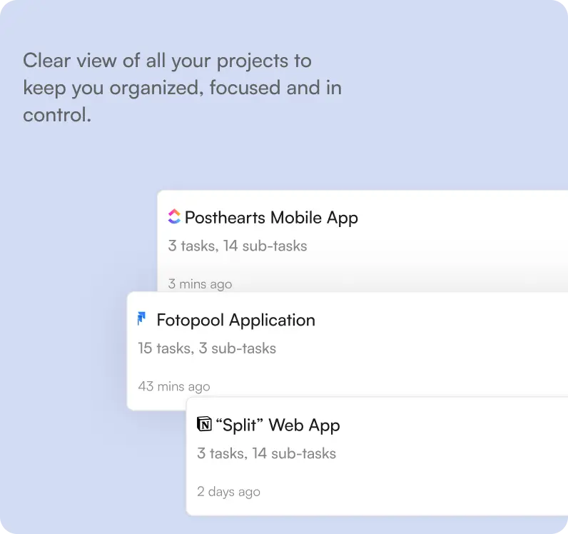This screenshot has height=534, width=568.
Task: Click the Notion icon next to Split
Action: (x=204, y=425)
